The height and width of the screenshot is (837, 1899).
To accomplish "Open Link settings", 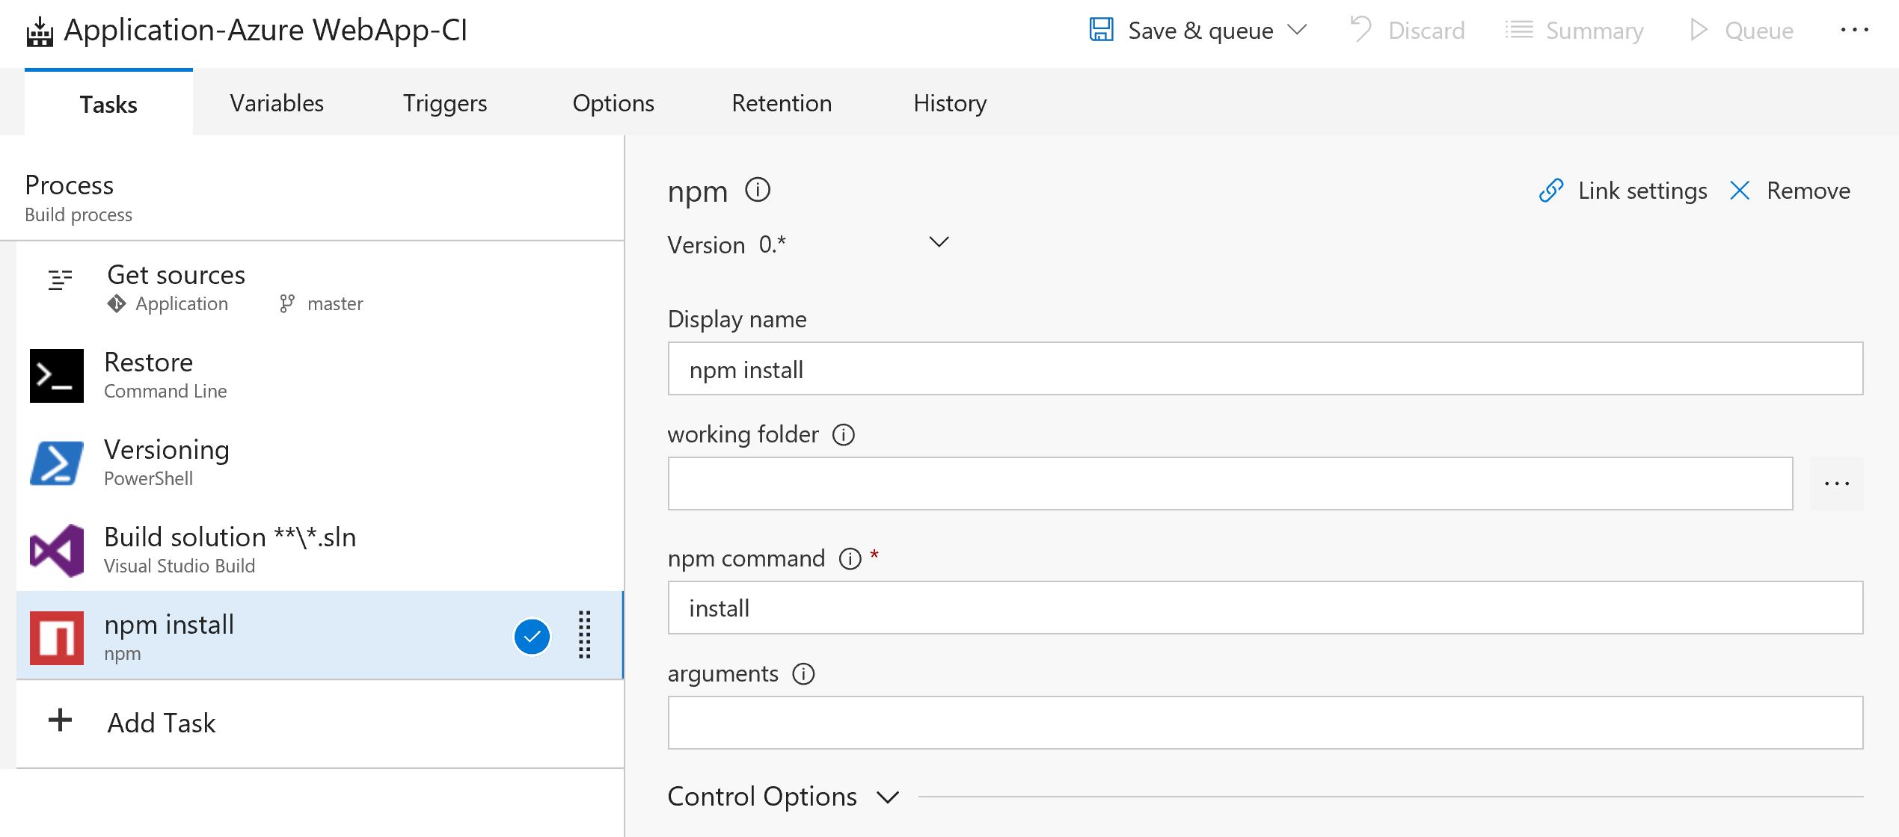I will coord(1642,191).
